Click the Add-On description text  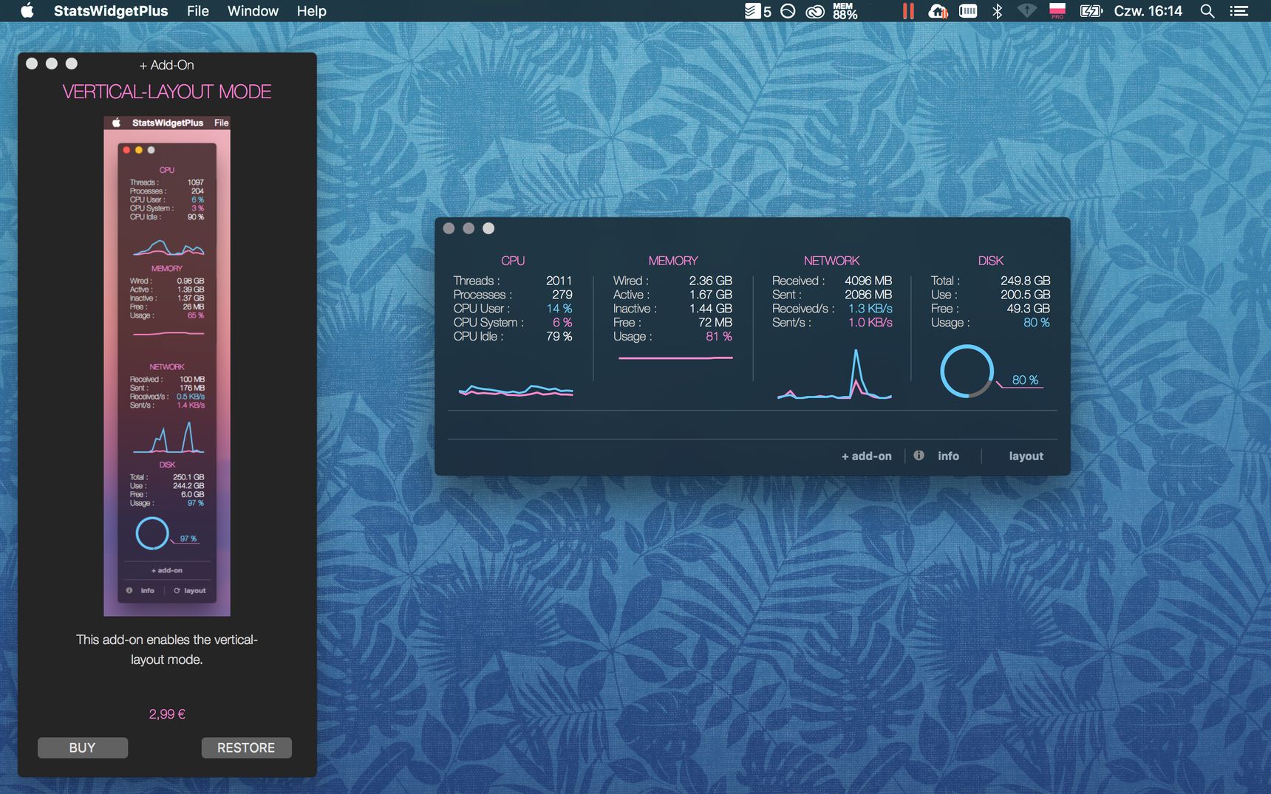point(167,649)
